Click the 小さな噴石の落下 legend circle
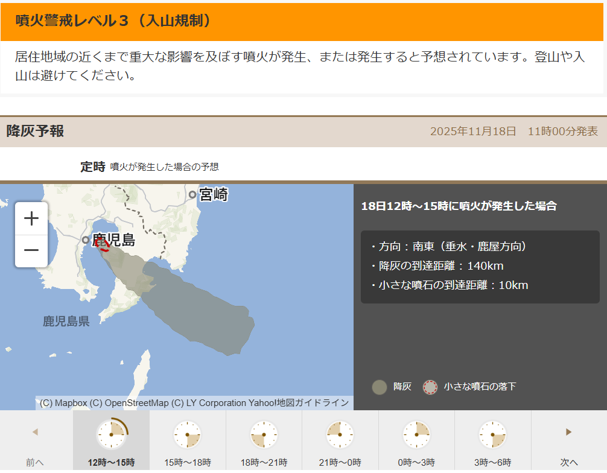607x473 pixels. [430, 387]
